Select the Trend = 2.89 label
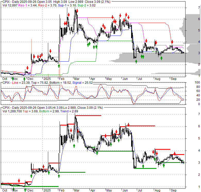Screen dimensions: 201x192 pyautogui.click(x=69, y=111)
